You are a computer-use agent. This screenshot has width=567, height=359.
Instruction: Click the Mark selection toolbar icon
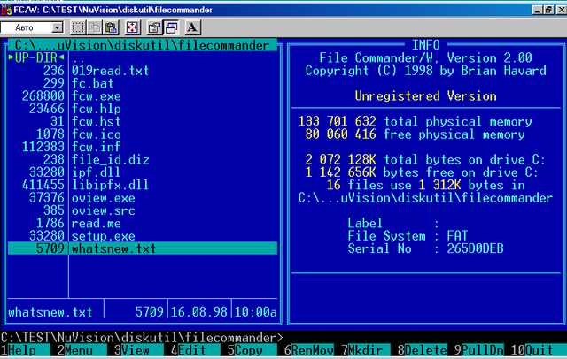(78, 27)
